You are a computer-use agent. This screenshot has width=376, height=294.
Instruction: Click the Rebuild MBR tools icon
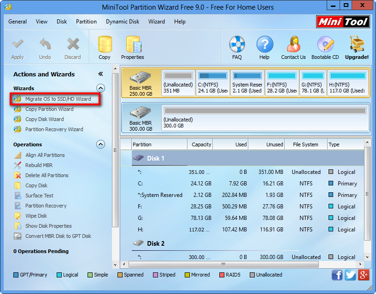pos(18,165)
